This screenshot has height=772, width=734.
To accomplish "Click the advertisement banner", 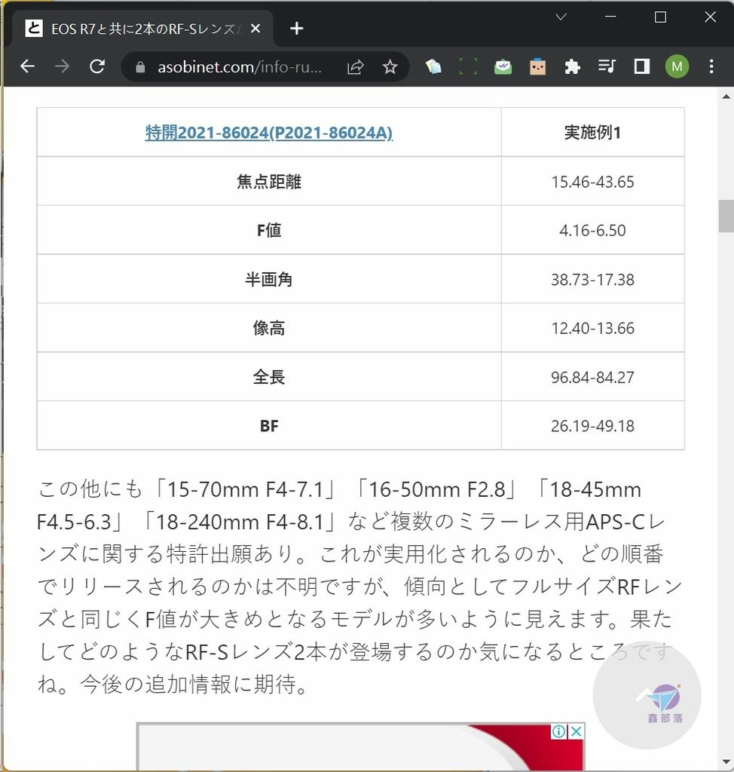I will [360, 747].
